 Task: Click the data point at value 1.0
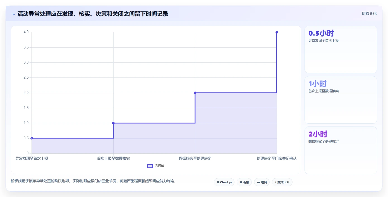tap(113, 123)
